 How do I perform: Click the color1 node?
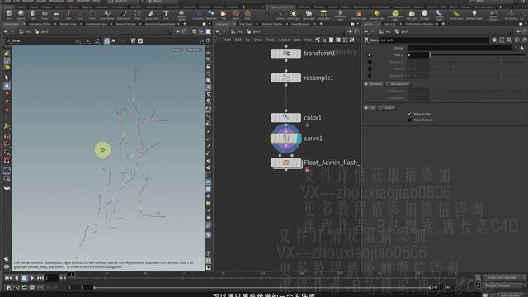(x=286, y=117)
